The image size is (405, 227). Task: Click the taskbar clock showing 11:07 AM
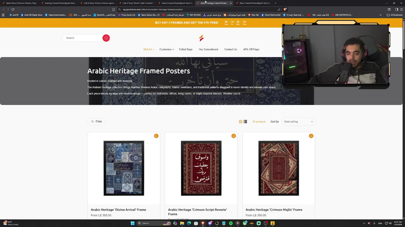[x=398, y=223]
